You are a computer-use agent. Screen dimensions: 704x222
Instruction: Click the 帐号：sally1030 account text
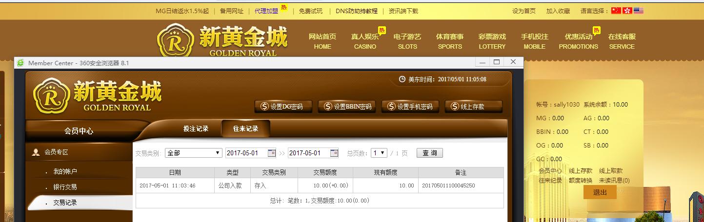[558, 105]
